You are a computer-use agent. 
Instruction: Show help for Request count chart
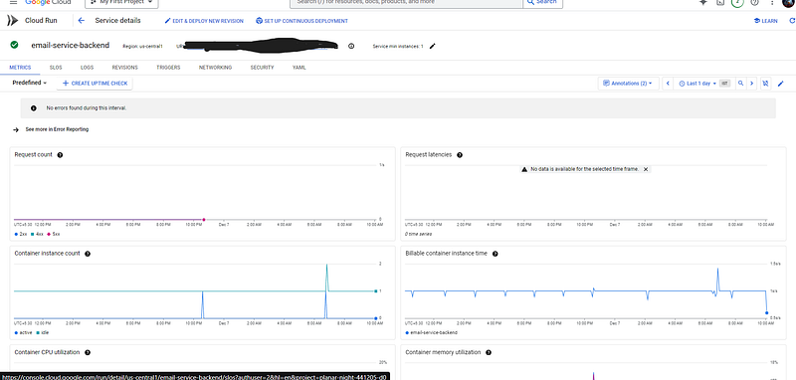click(60, 155)
